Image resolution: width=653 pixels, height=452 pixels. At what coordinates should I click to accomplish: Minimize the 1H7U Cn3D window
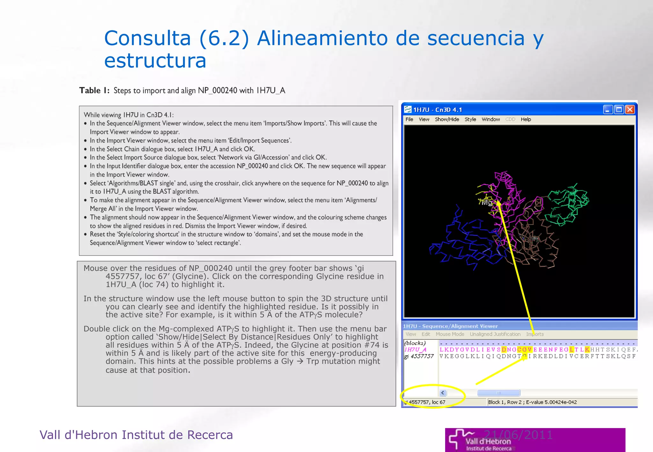[608, 110]
